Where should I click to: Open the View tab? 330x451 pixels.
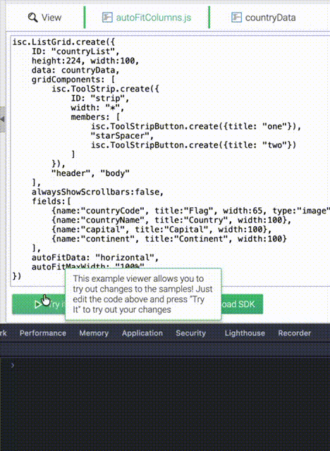pyautogui.click(x=45, y=18)
